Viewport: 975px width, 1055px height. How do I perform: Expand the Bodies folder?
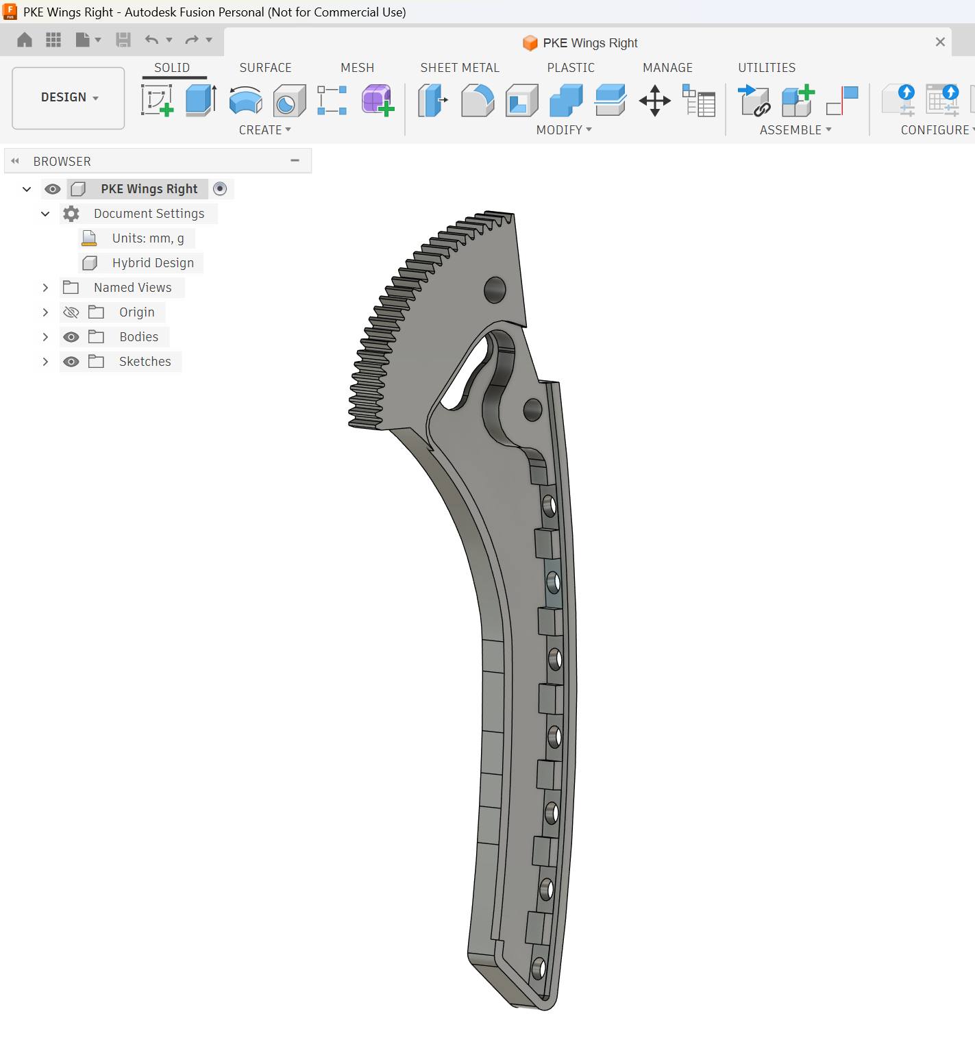tap(45, 337)
